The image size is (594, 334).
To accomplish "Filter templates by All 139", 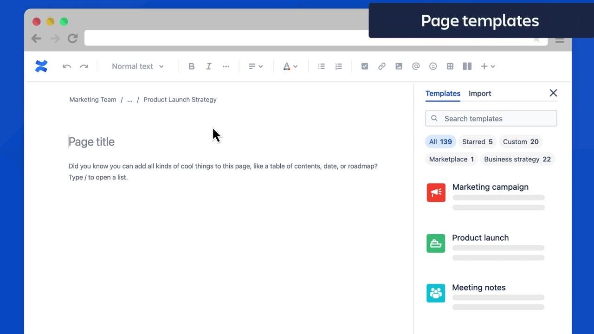I will pyautogui.click(x=440, y=141).
